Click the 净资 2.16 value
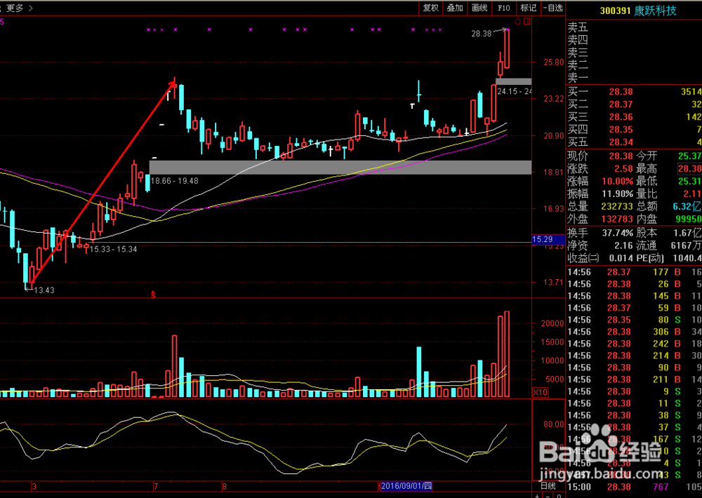The width and height of the screenshot is (702, 498). click(623, 245)
